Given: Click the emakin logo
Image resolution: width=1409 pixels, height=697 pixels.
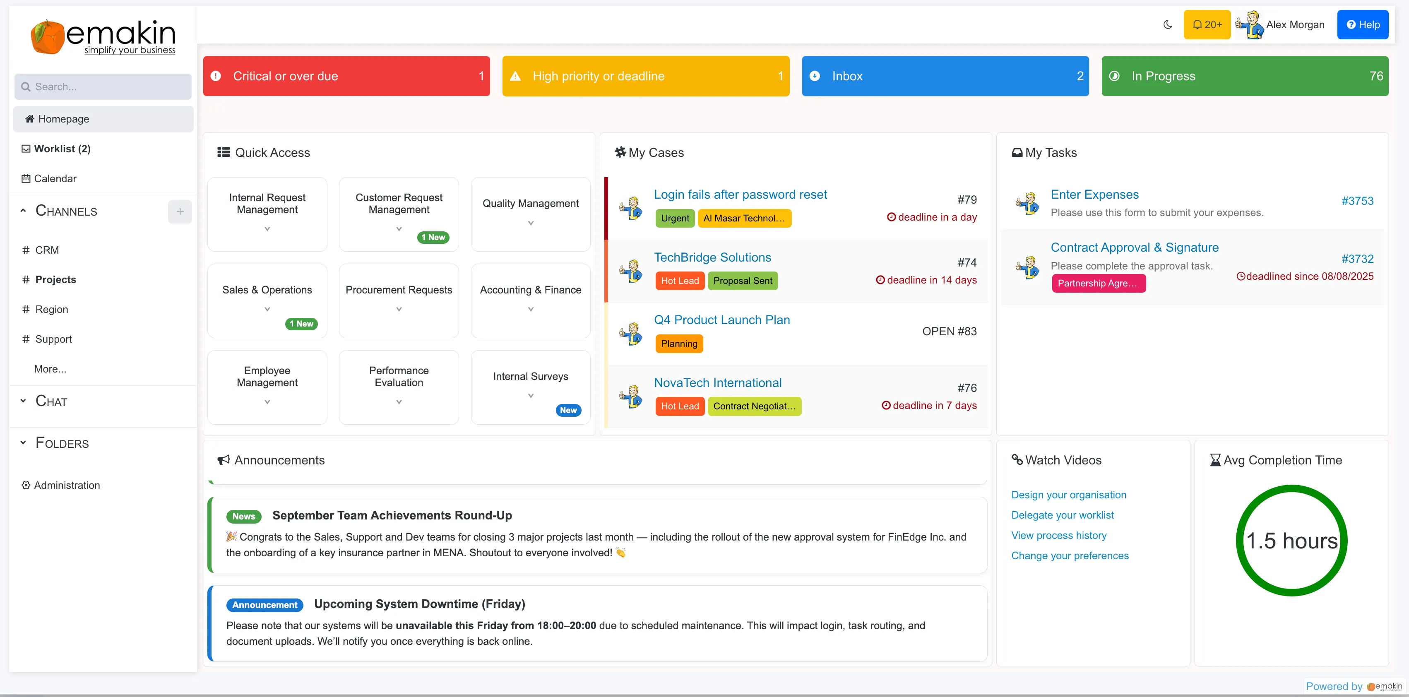Looking at the screenshot, I should (x=102, y=35).
